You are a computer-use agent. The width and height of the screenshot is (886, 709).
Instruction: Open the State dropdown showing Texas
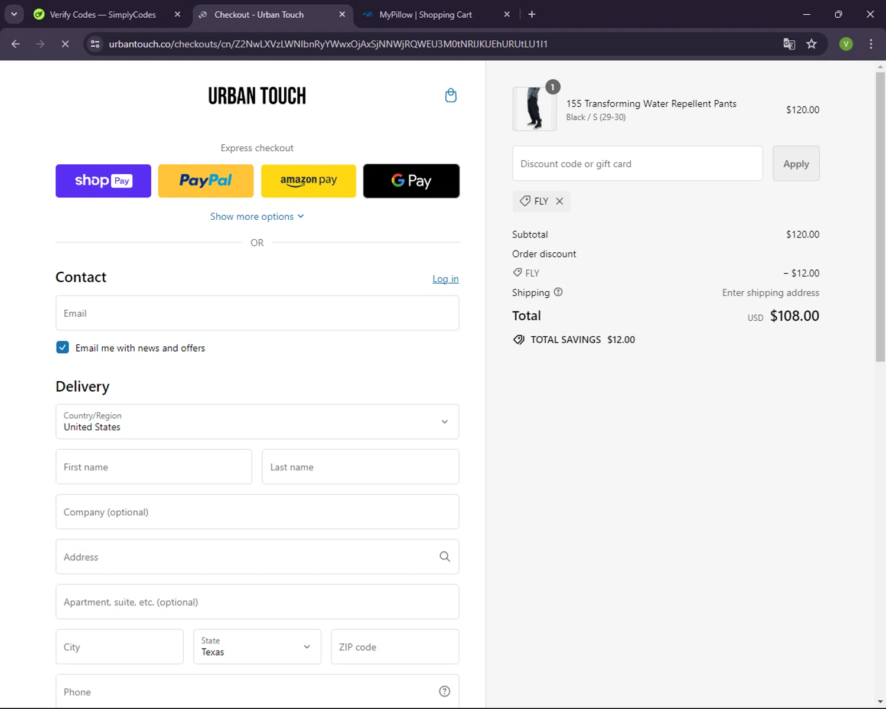(257, 646)
